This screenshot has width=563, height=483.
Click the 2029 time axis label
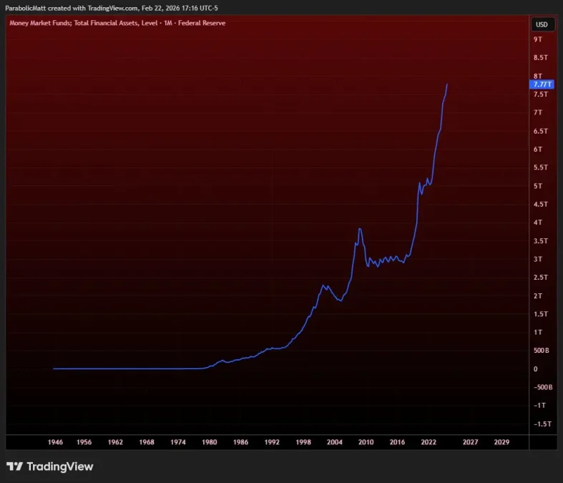click(501, 443)
